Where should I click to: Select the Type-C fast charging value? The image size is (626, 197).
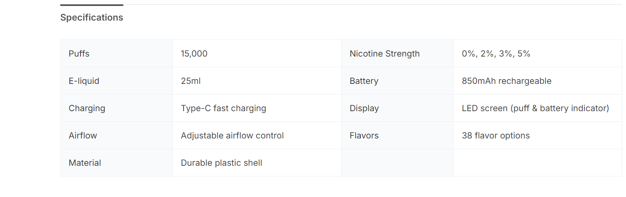click(x=224, y=108)
